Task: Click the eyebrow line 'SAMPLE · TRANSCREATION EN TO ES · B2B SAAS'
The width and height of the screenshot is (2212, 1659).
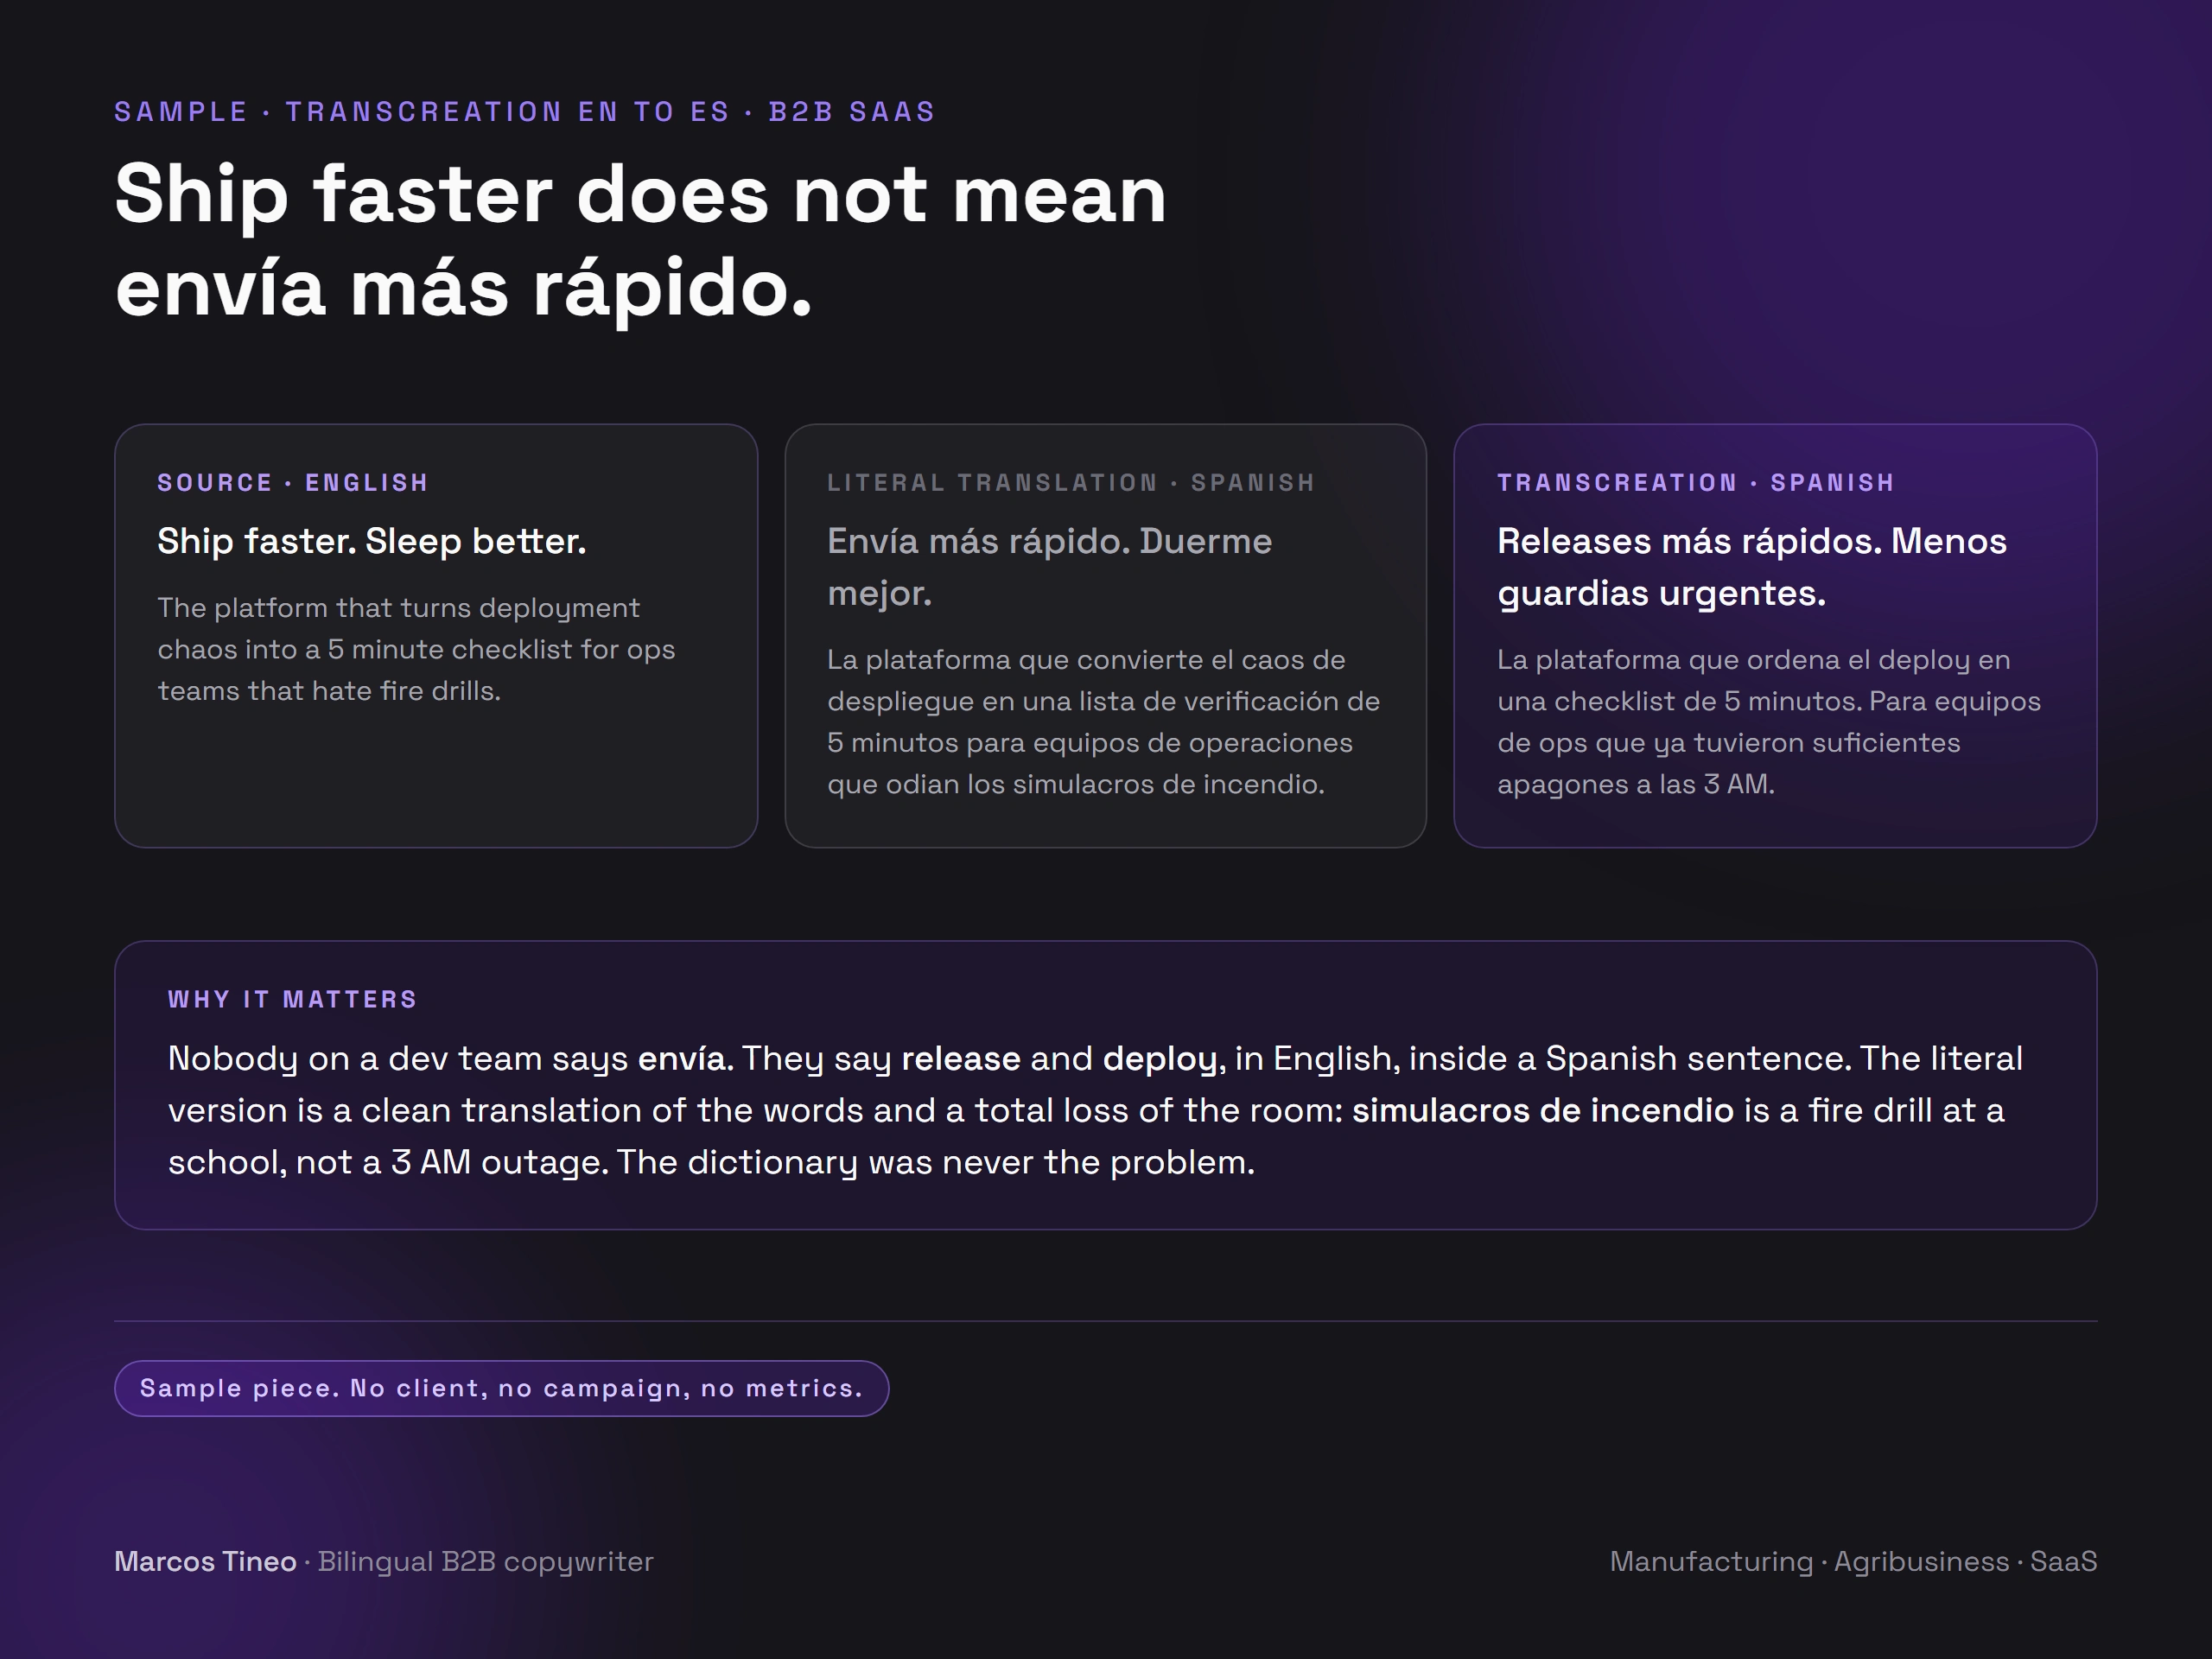Action: (525, 111)
